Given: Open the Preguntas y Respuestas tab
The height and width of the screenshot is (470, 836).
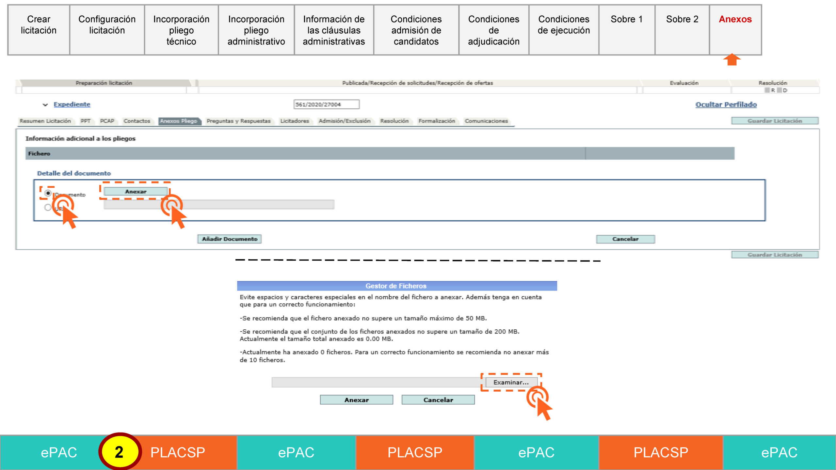Looking at the screenshot, I should [239, 121].
